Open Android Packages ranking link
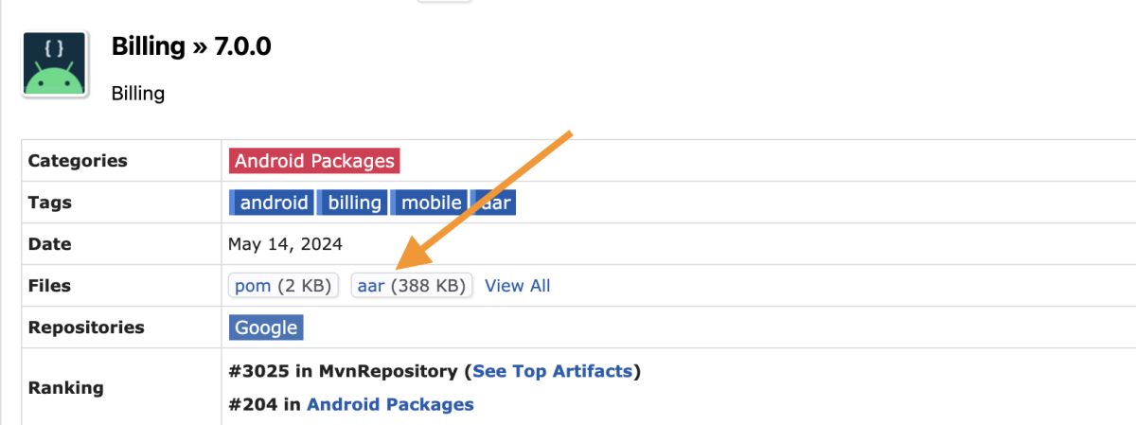Image resolution: width=1136 pixels, height=425 pixels. point(390,404)
